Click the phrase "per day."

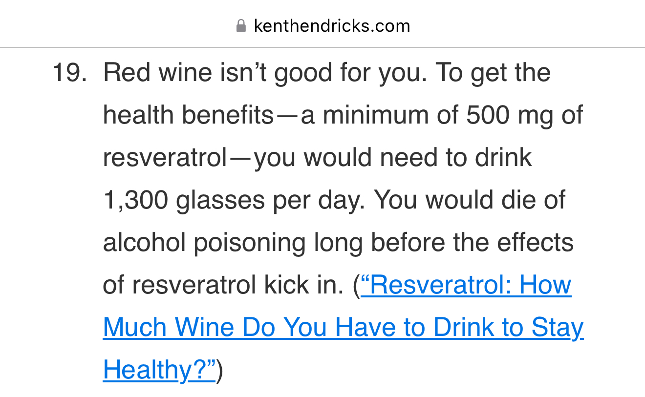pyautogui.click(x=318, y=200)
